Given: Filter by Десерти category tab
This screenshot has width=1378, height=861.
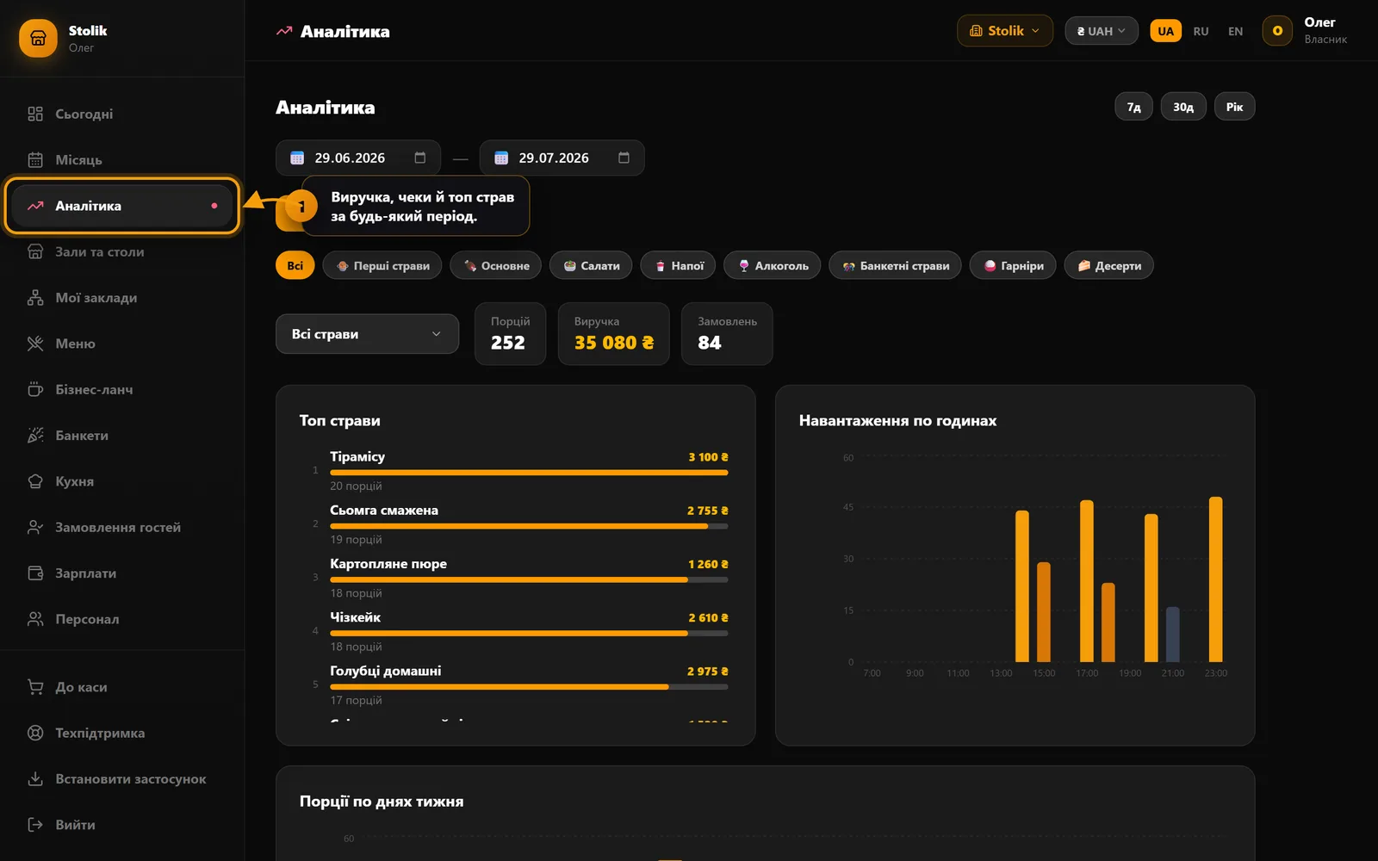Looking at the screenshot, I should click(x=1108, y=265).
